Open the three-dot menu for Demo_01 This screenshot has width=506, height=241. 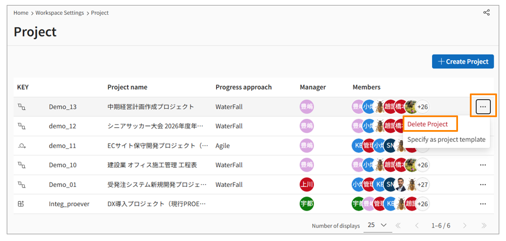pos(482,184)
